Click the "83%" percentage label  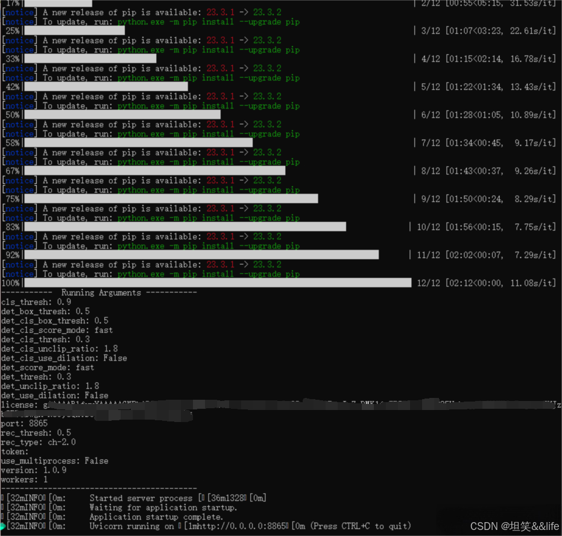(x=13, y=227)
